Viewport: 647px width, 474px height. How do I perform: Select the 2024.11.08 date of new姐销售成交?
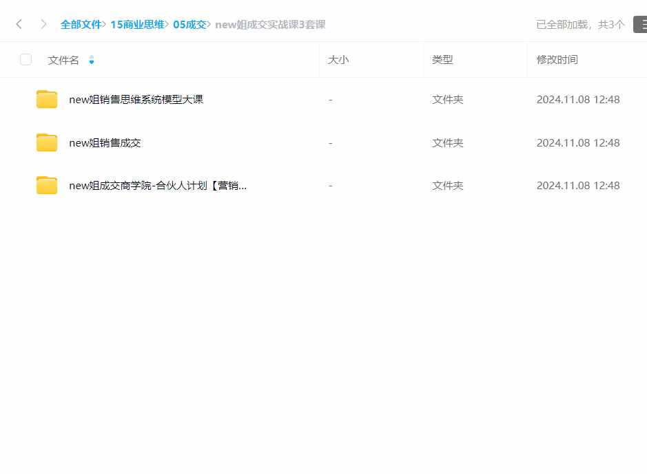point(563,143)
